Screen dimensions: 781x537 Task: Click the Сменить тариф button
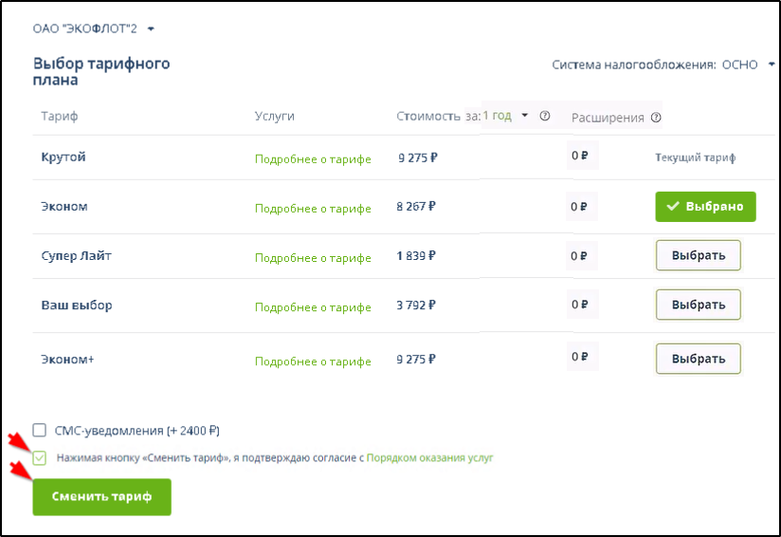point(101,497)
